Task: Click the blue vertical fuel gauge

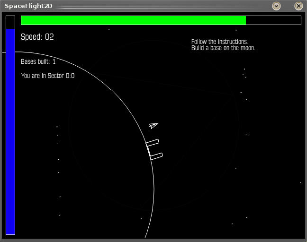Action: (10, 125)
